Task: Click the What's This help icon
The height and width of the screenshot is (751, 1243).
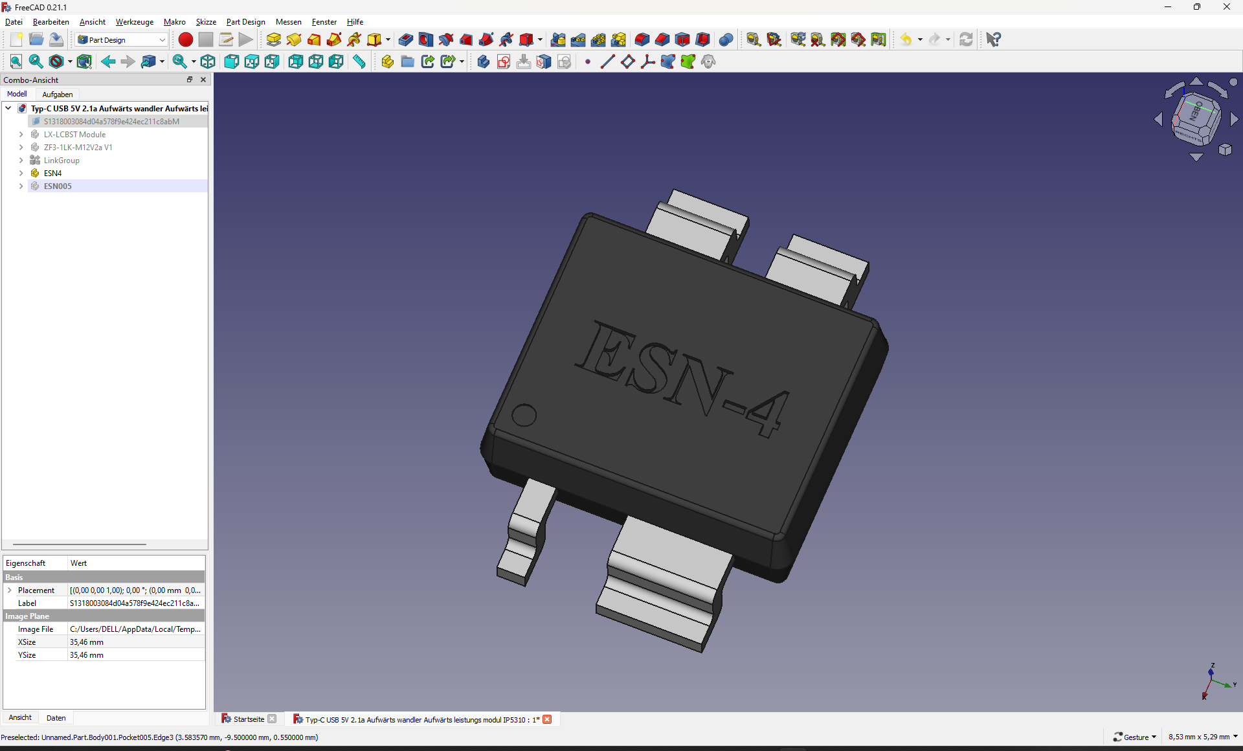Action: pos(993,39)
